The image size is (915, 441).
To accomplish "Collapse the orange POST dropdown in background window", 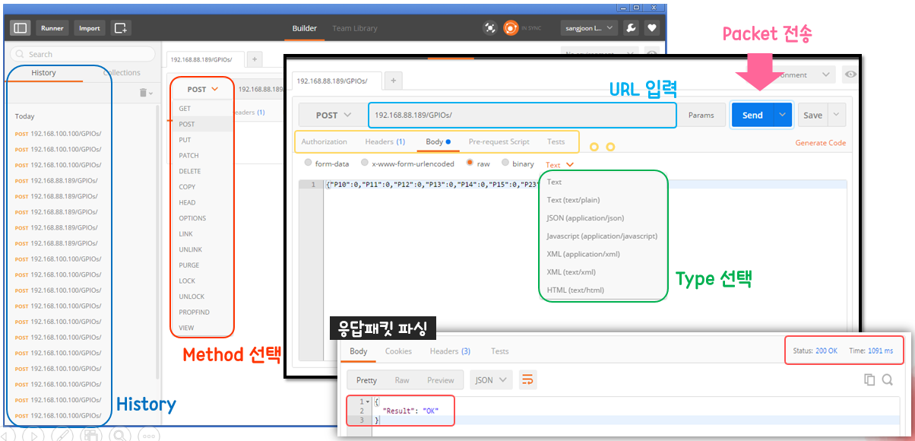I will 202,89.
